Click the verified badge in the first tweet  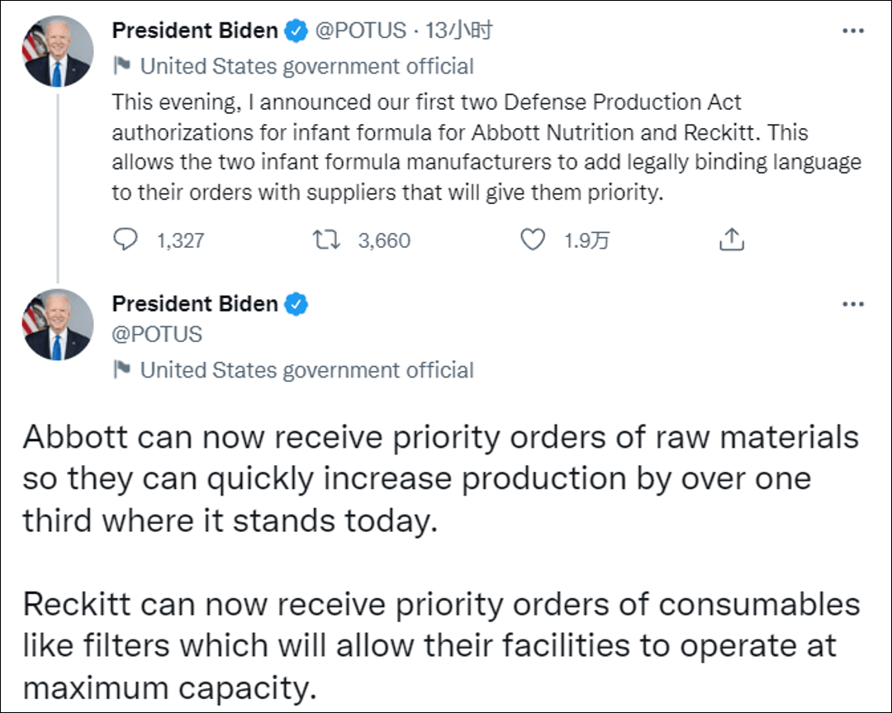tap(297, 31)
